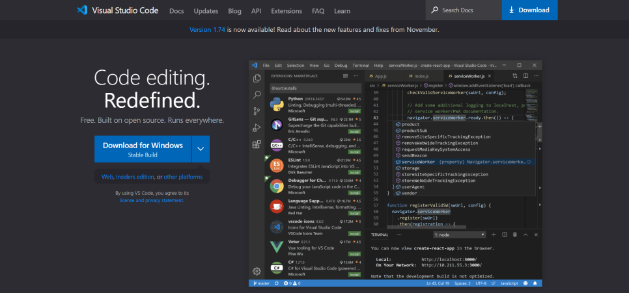Open View menu in the VS Code screenshot
Viewport: 629px width, 293px height.
click(314, 65)
